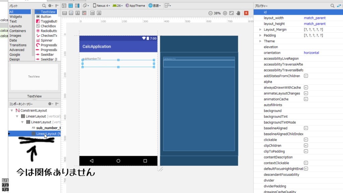Zoom out the layout preview
The height and width of the screenshot is (193, 343).
coord(210,13)
